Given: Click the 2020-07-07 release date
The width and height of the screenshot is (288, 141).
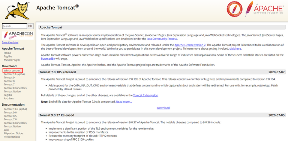Looking at the screenshot, I should 276,72.
